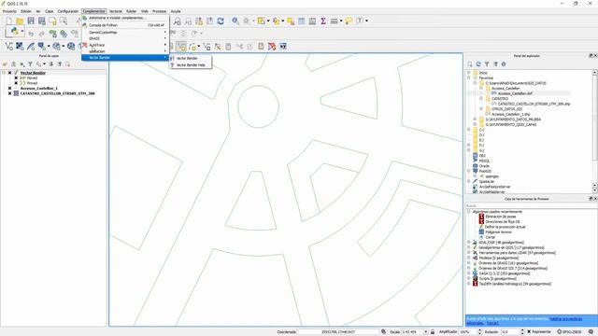This screenshot has height=336, width=598.
Task: Toggle visibility of the CATASTRO_CASTELLON layer
Action: pos(10,93)
